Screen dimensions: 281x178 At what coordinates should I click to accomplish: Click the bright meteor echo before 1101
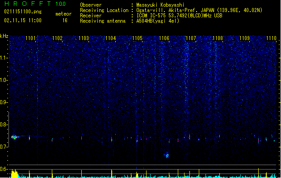[x=15, y=137]
